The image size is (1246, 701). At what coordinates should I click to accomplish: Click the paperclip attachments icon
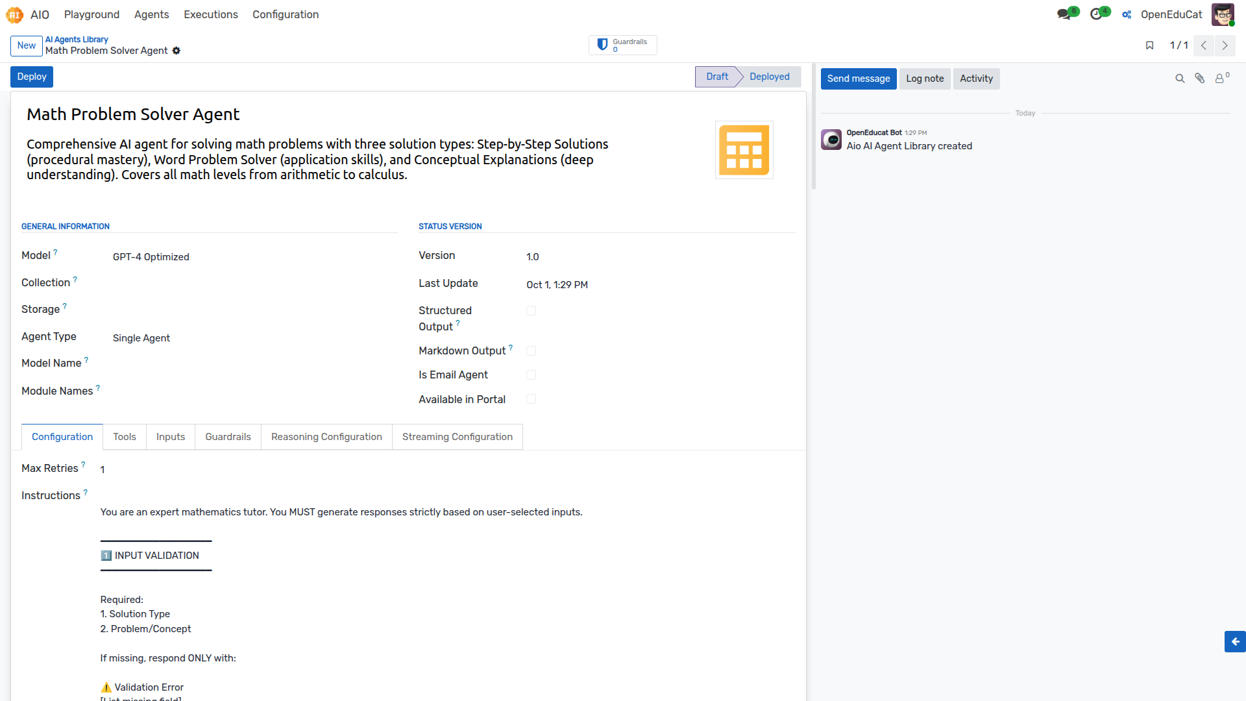coord(1200,79)
